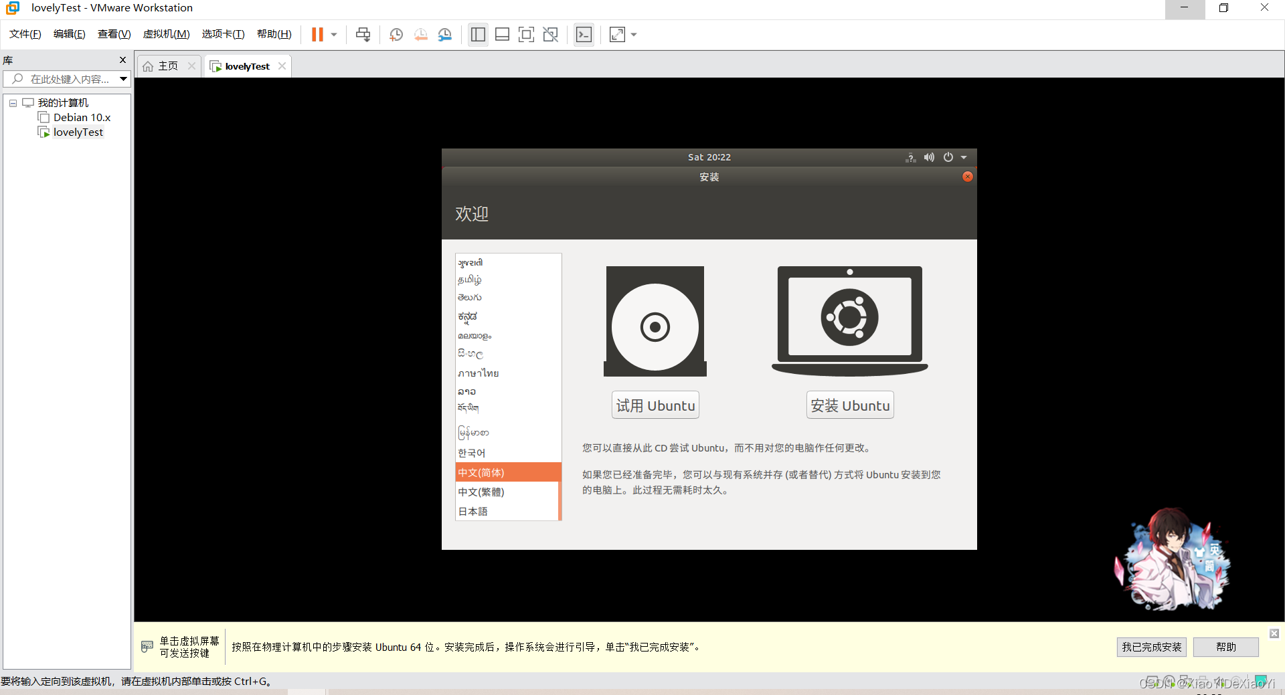Click the 我已完成安装 button

(1152, 647)
